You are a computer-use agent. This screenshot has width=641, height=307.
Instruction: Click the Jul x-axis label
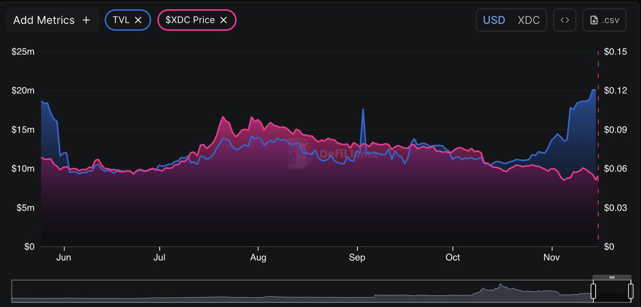159,257
